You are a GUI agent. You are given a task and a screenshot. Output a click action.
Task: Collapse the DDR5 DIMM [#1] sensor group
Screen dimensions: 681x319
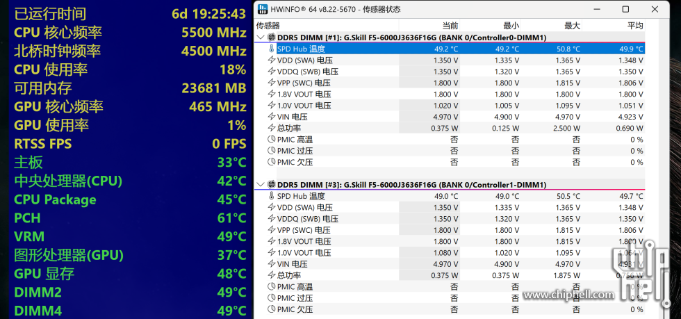coord(261,38)
